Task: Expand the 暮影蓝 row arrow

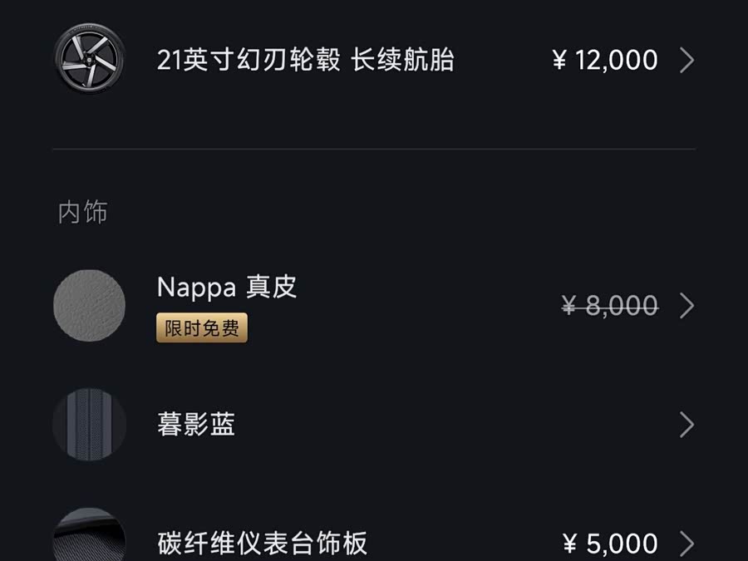Action: click(686, 425)
